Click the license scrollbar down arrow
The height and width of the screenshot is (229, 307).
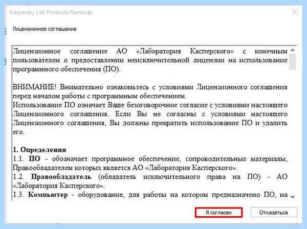coord(293,196)
